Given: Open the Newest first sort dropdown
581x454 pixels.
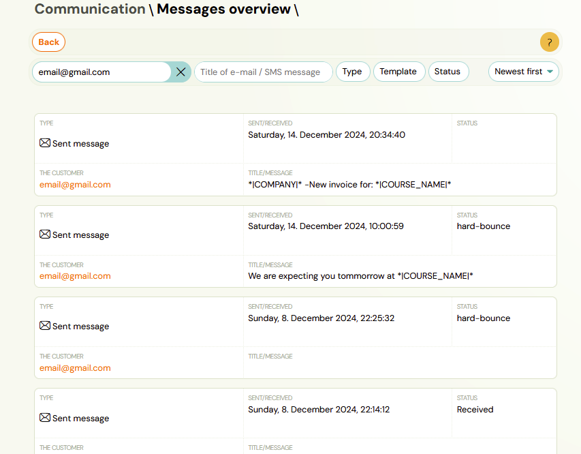Looking at the screenshot, I should (x=523, y=72).
